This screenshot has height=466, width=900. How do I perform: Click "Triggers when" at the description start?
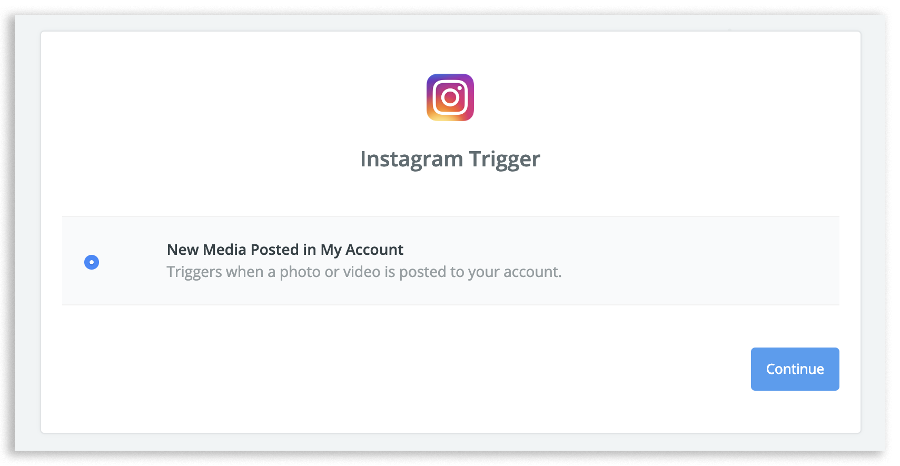click(x=215, y=272)
